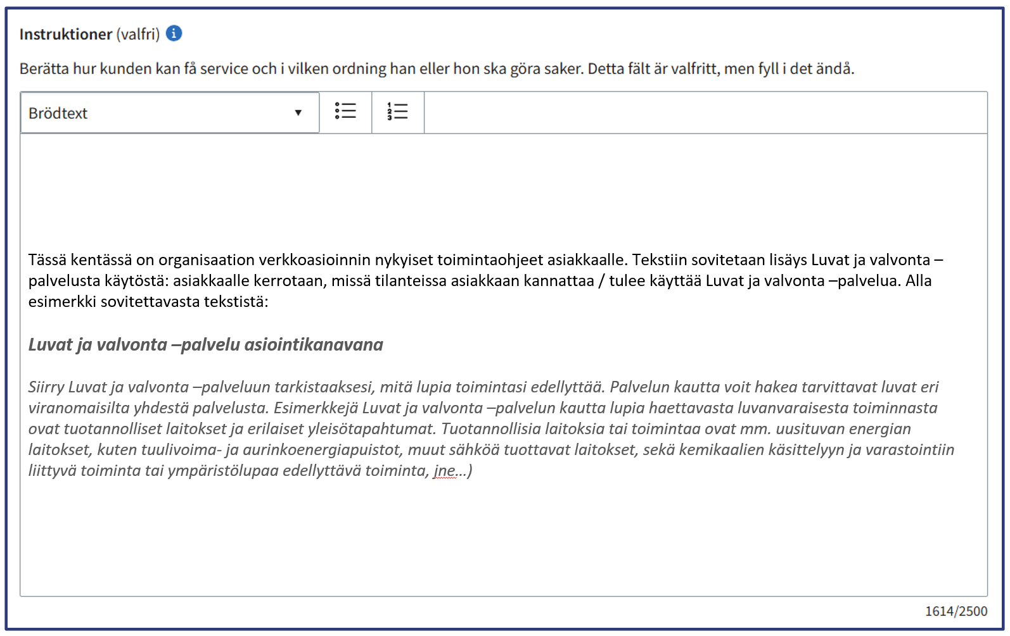Click the arrow in the Brödtext combo box
This screenshot has height=636, width=1010.
298,113
